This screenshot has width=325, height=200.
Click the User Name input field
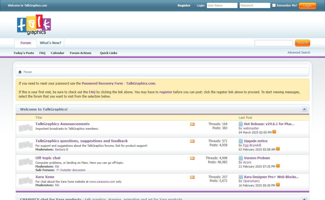click(222, 5)
